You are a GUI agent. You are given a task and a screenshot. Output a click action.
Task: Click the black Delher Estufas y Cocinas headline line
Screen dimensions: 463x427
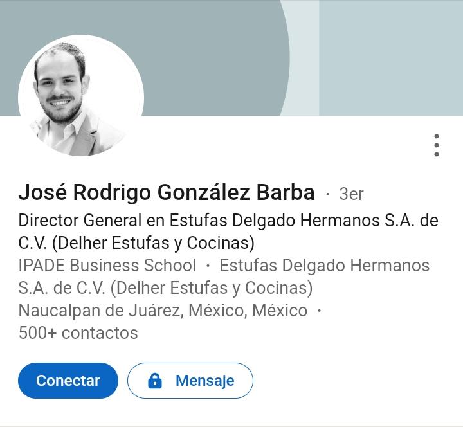pos(136,243)
